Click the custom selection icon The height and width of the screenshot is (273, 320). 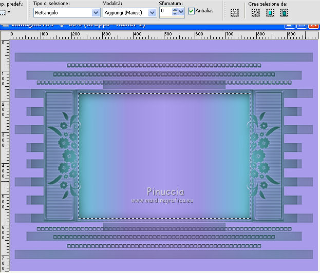(235, 13)
